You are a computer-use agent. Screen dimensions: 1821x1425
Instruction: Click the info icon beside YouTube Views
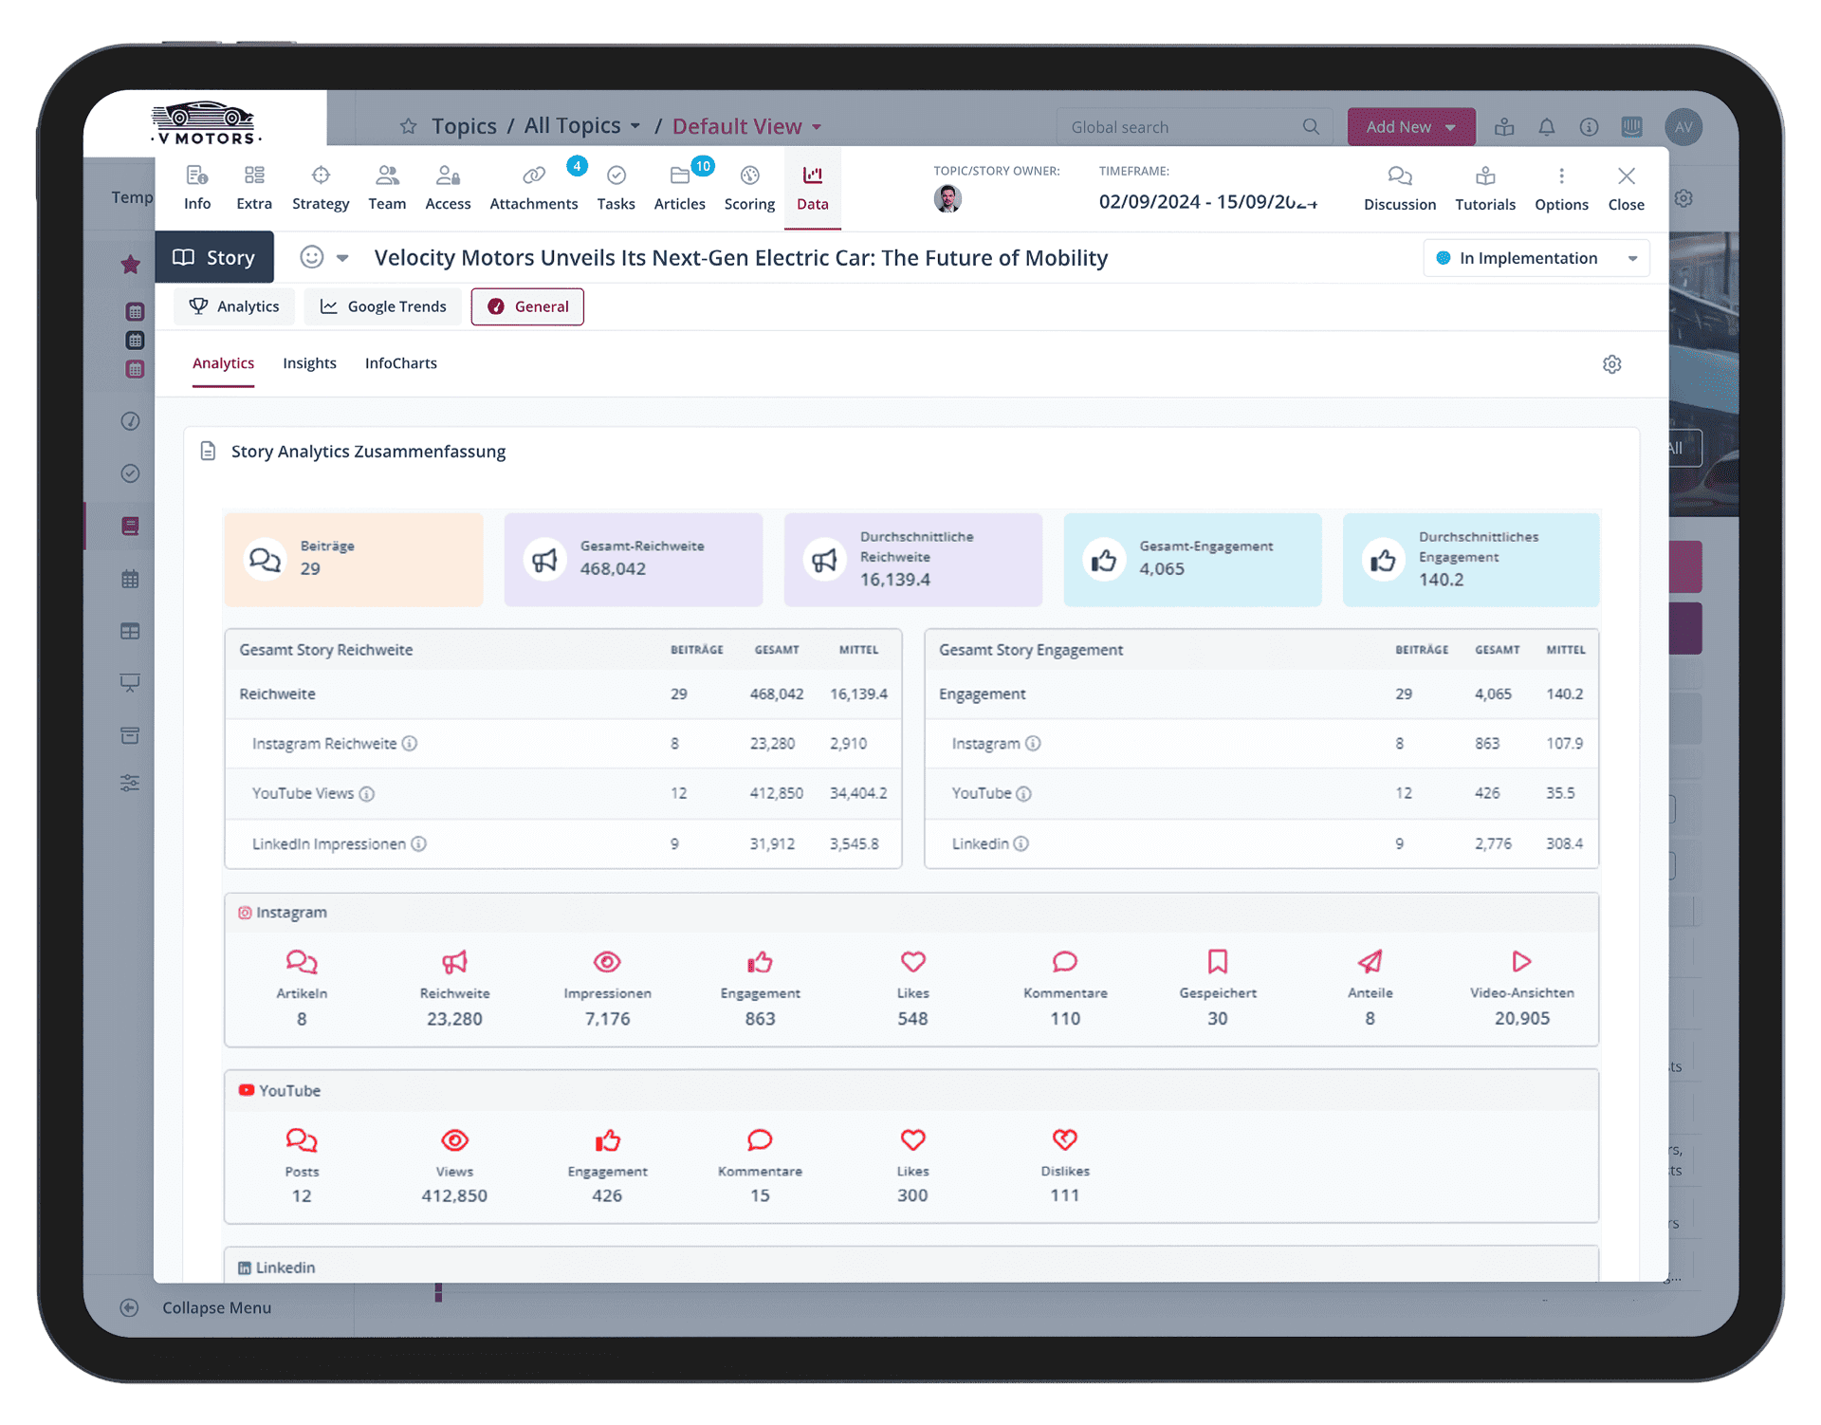coord(367,794)
